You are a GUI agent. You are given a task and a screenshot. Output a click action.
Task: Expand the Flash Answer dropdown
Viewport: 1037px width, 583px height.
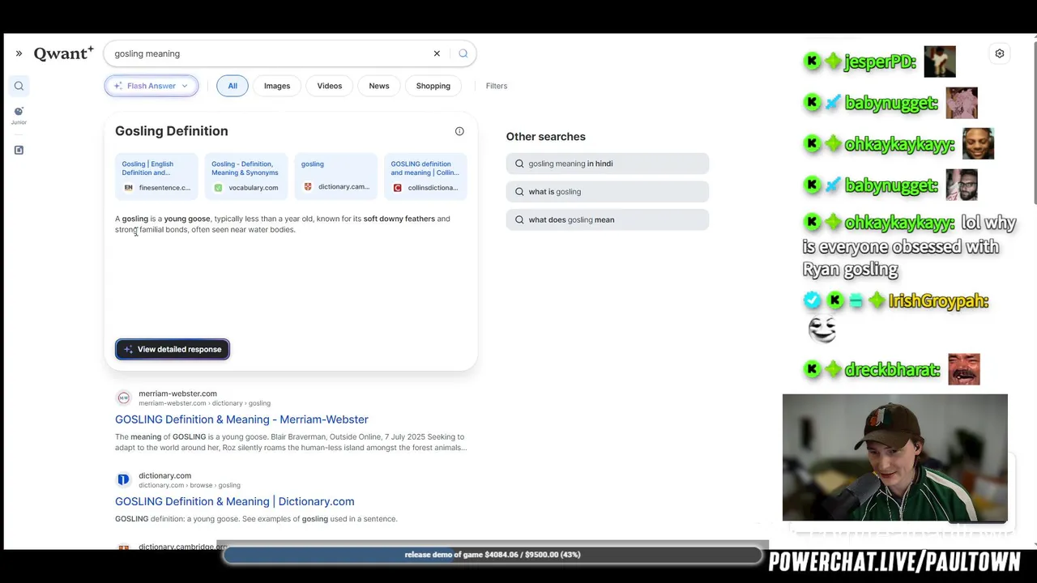pos(151,86)
